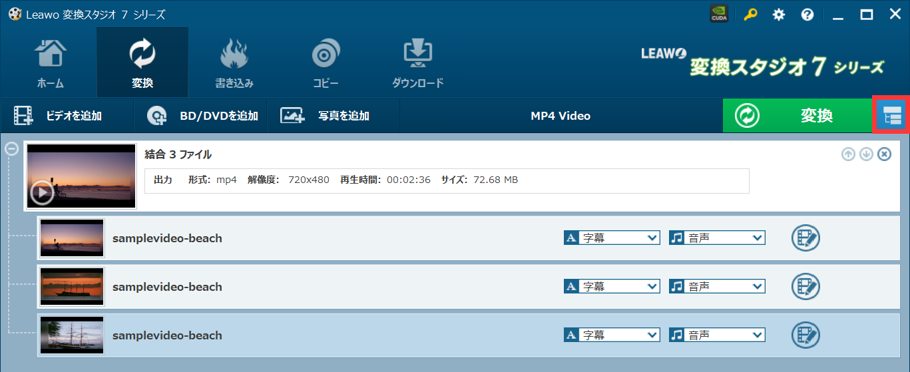This screenshot has width=910, height=372.
Task: Start conversion with green 変換 button
Action: click(797, 116)
